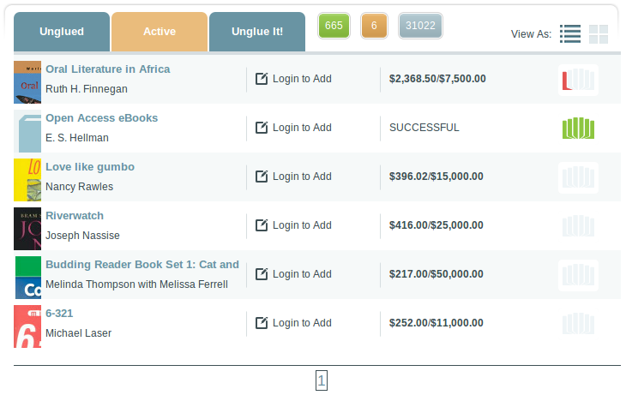Click book status icon for 6-321
This screenshot has width=626, height=401.
click(578, 324)
